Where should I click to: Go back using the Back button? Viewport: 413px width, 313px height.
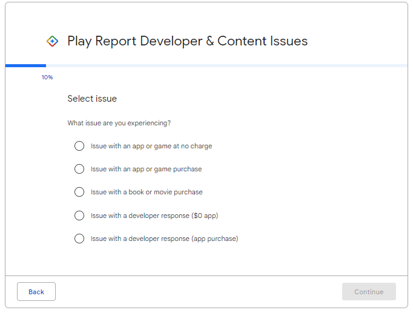36,292
